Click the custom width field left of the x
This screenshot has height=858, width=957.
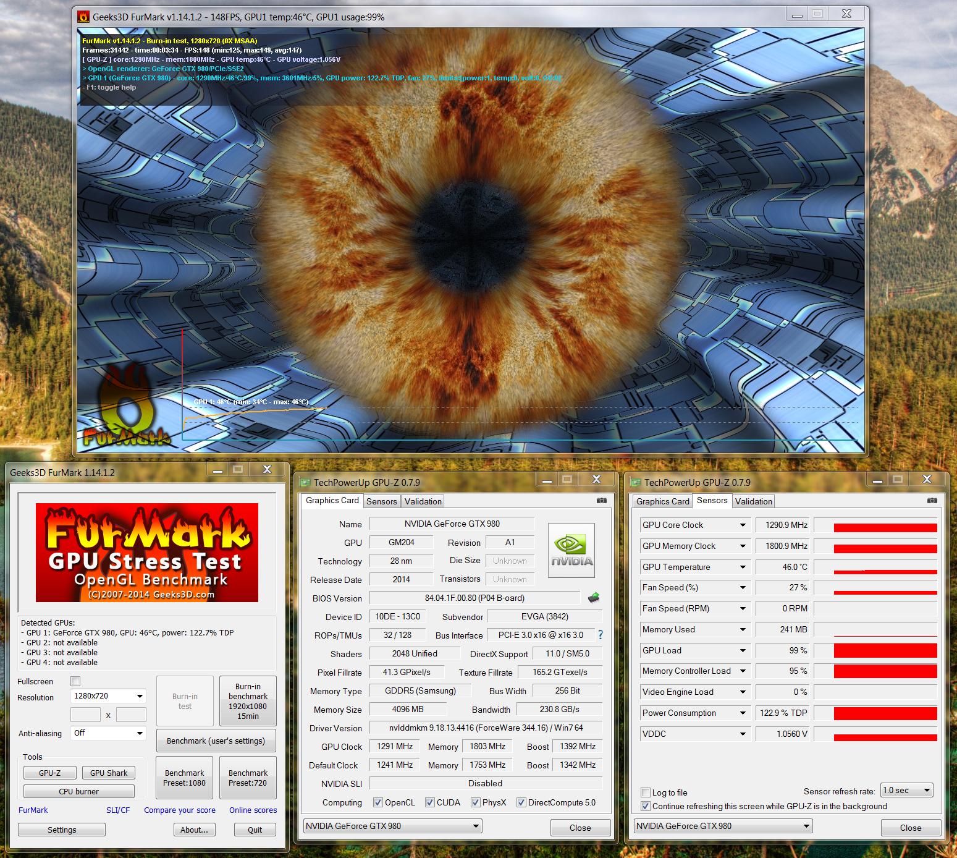tap(85, 715)
